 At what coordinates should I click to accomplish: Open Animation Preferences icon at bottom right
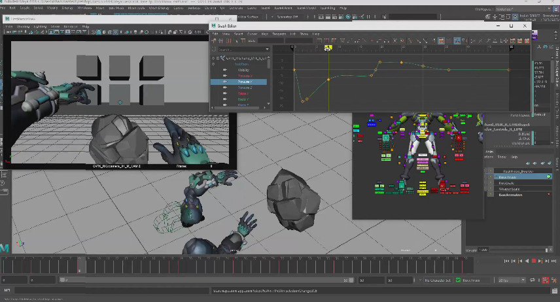pos(555,280)
